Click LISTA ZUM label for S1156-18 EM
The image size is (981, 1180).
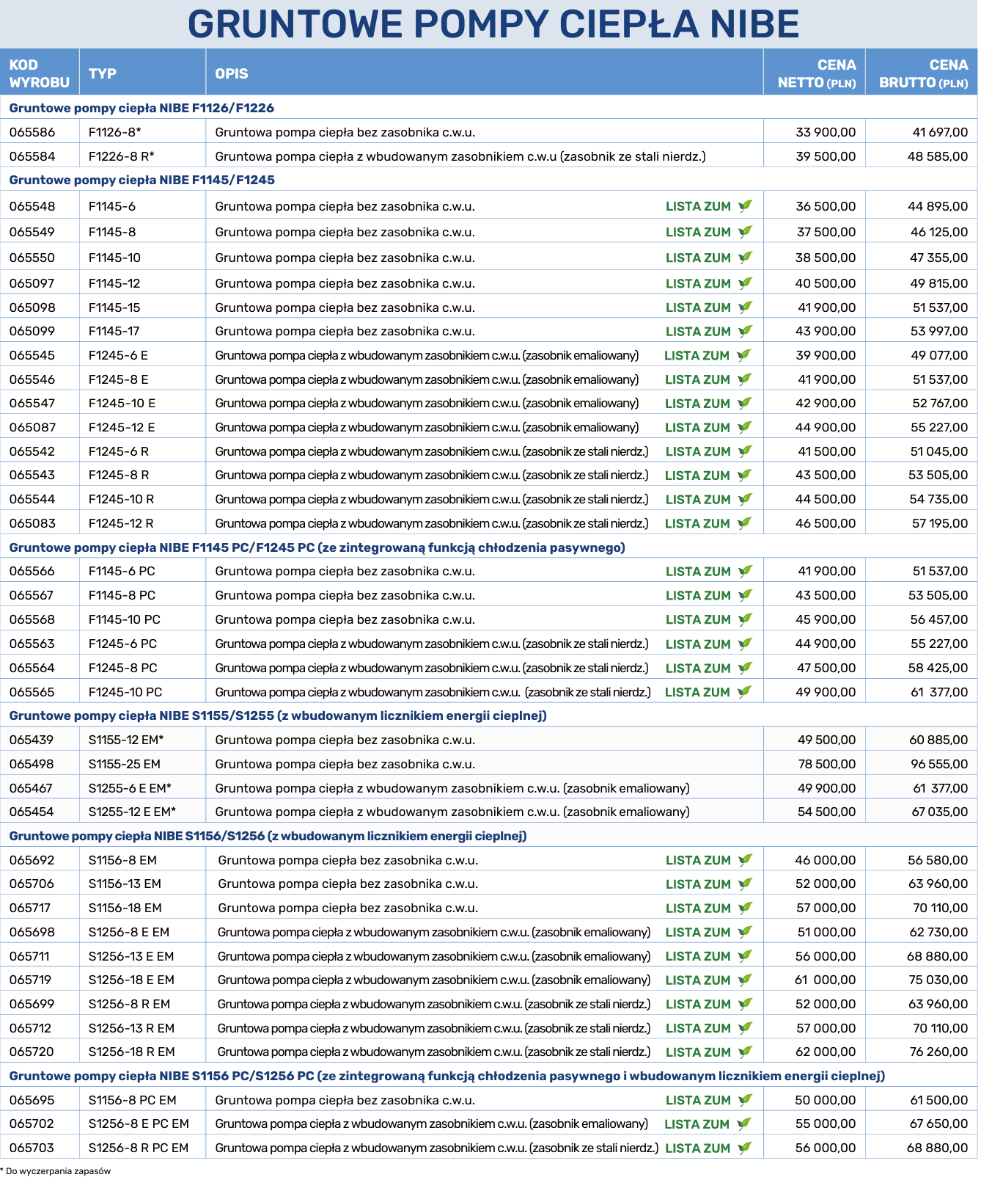[698, 908]
